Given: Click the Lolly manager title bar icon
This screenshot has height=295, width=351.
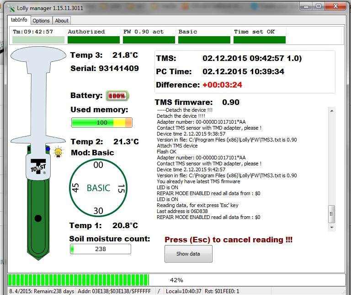Looking at the screenshot, I should pyautogui.click(x=11, y=7).
